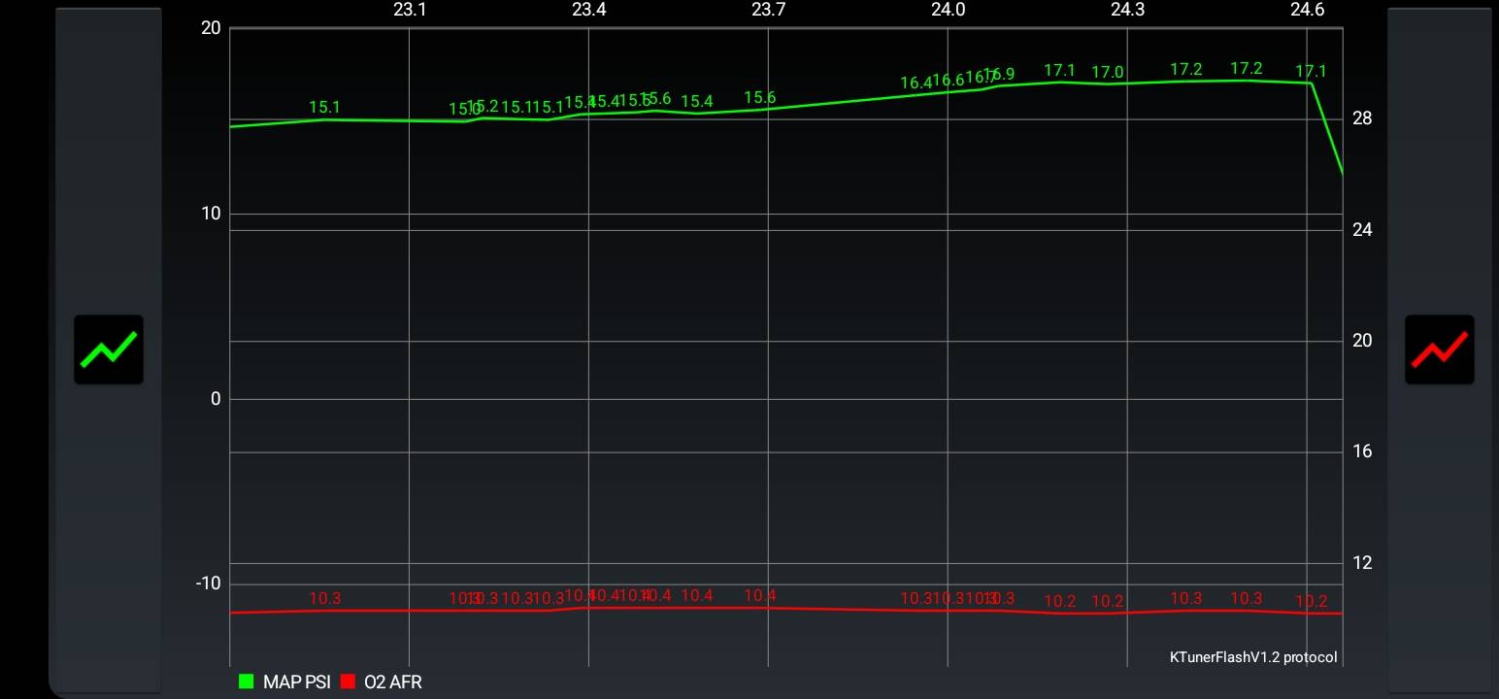The width and height of the screenshot is (1499, 699).
Task: Select the O2 AFR legend label
Action: [x=393, y=682]
